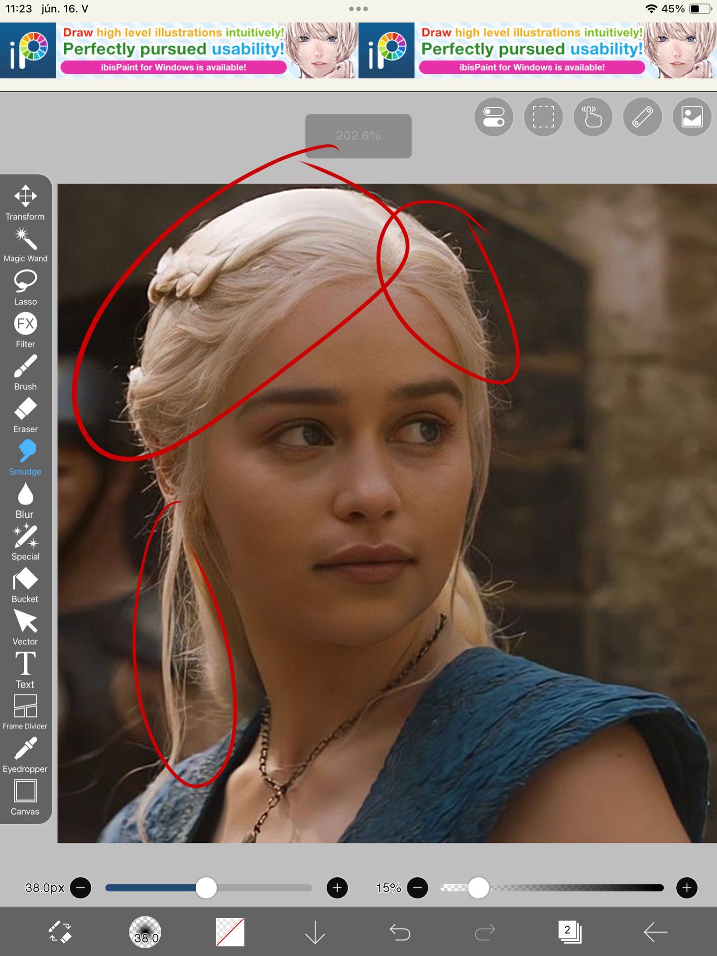The height and width of the screenshot is (956, 717).
Task: Toggle the view settings switch button
Action: (x=494, y=117)
